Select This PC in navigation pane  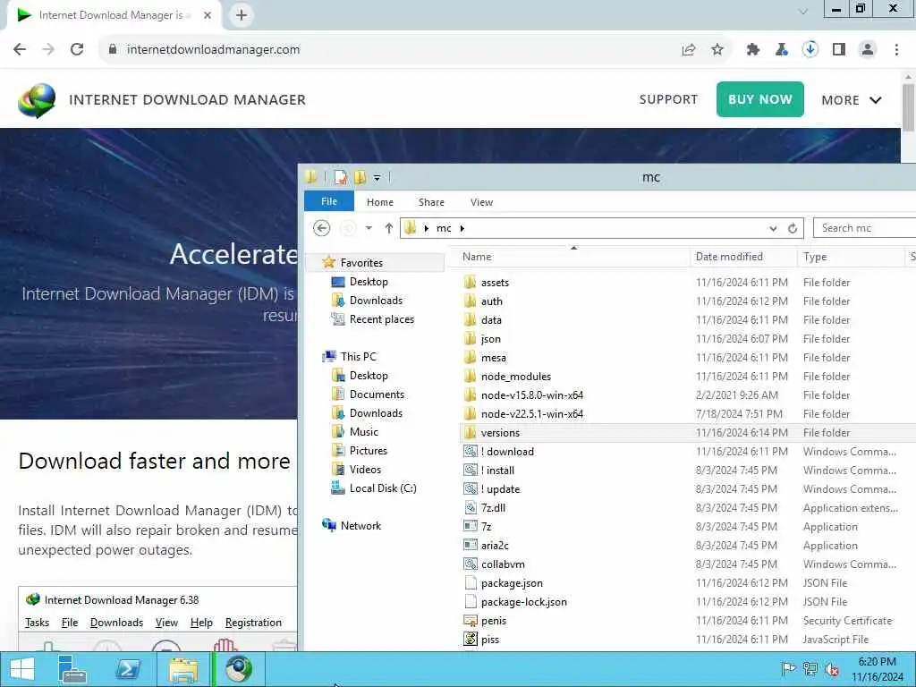pos(358,356)
